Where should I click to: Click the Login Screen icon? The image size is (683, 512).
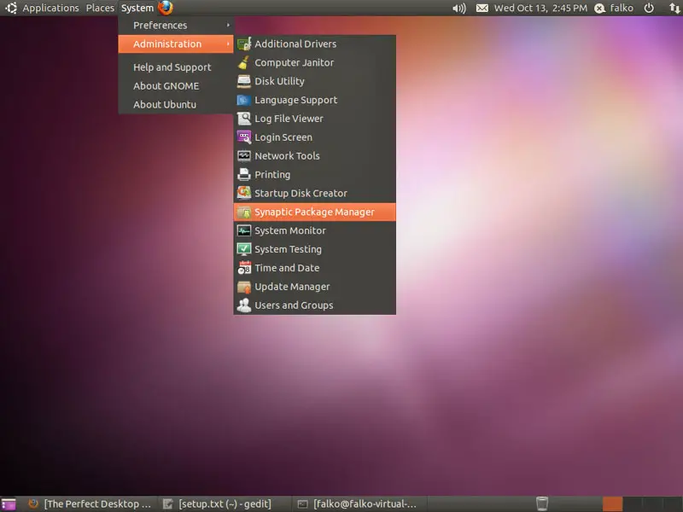pyautogui.click(x=244, y=137)
